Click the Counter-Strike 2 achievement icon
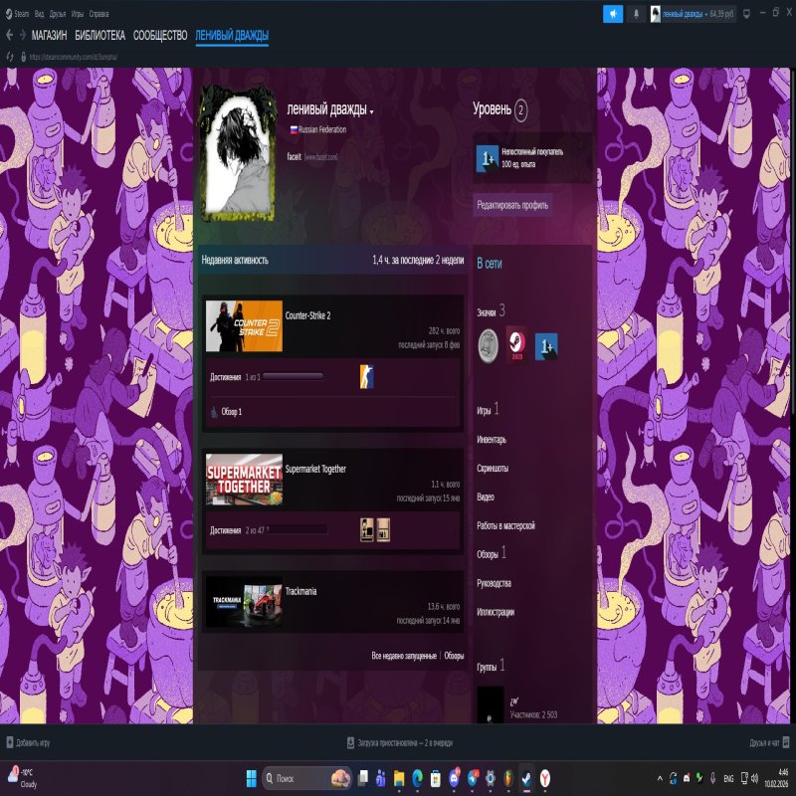This screenshot has height=796, width=796. (x=366, y=376)
